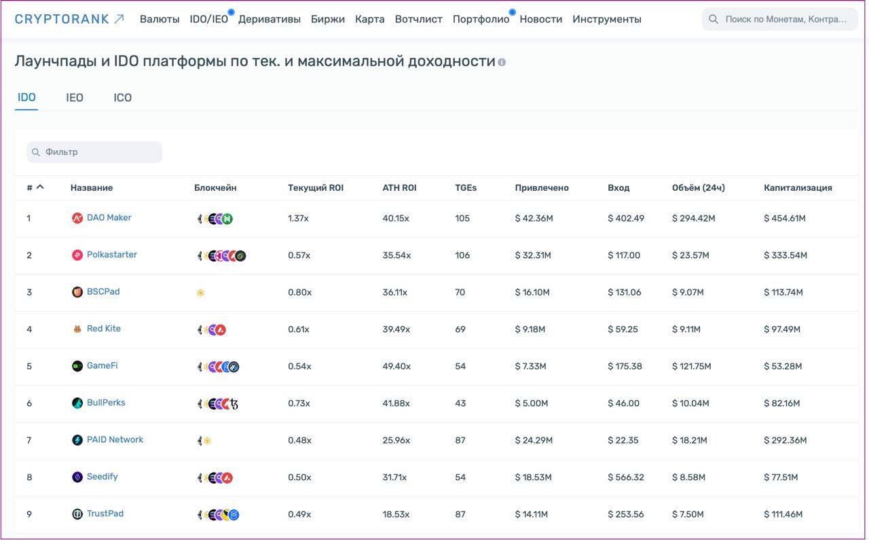The height and width of the screenshot is (540, 869).
Task: Open the TrustPad platform link
Action: tap(105, 514)
